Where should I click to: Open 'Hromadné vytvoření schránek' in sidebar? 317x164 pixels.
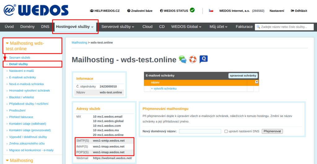tap(29, 90)
